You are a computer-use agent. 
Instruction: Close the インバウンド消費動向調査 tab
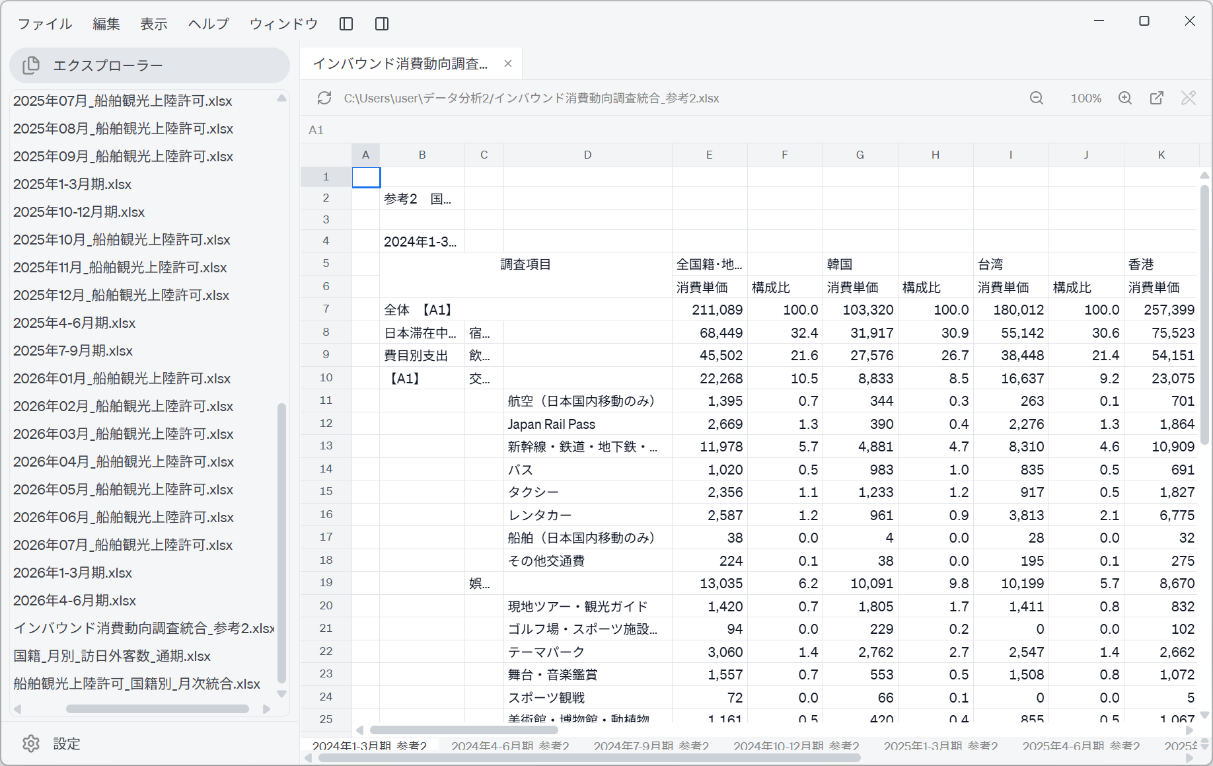tap(508, 63)
